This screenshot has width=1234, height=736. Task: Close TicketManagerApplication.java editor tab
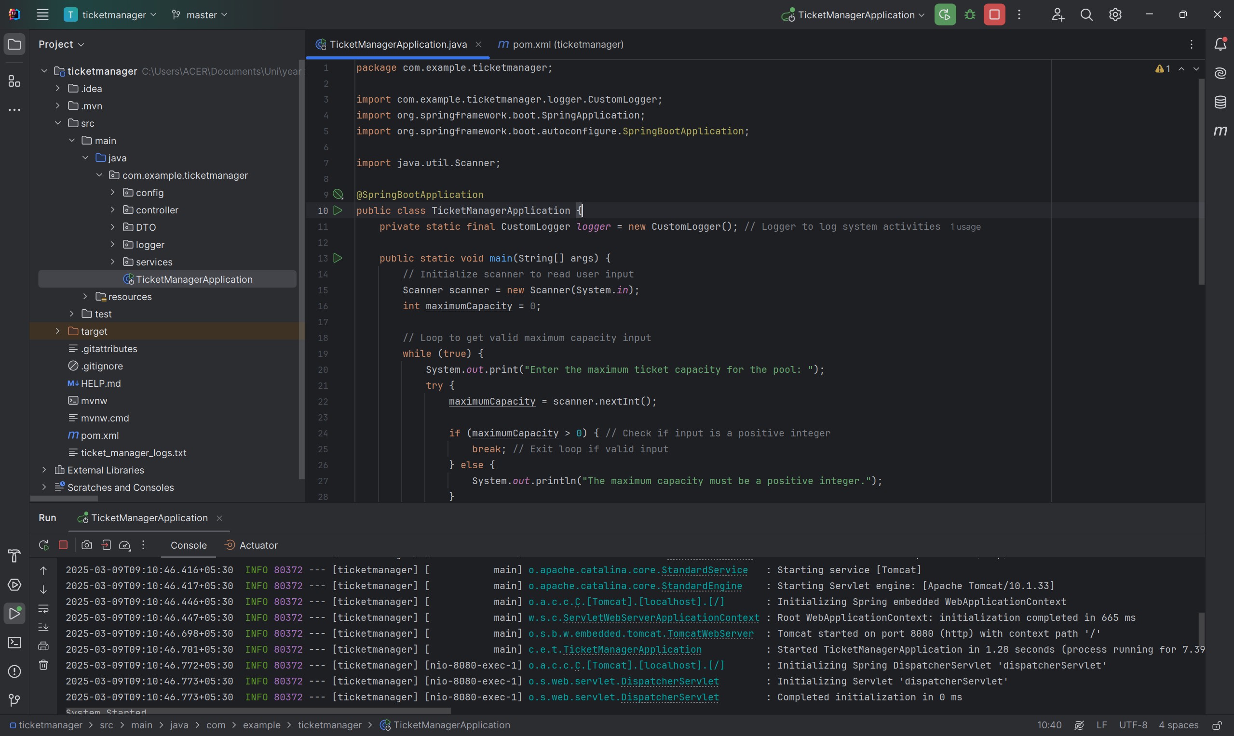tap(478, 45)
